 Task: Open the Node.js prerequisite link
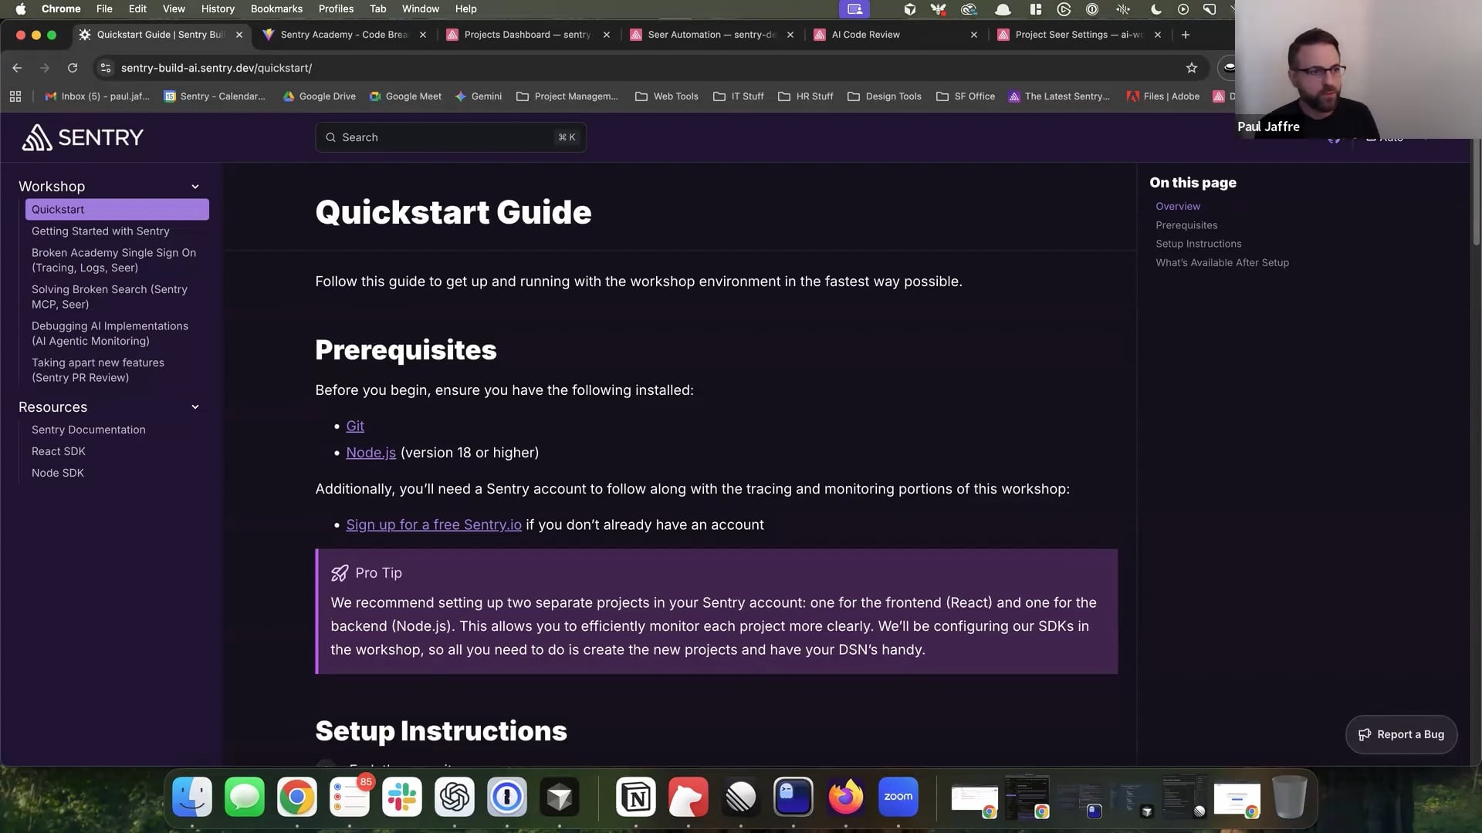coord(370,453)
